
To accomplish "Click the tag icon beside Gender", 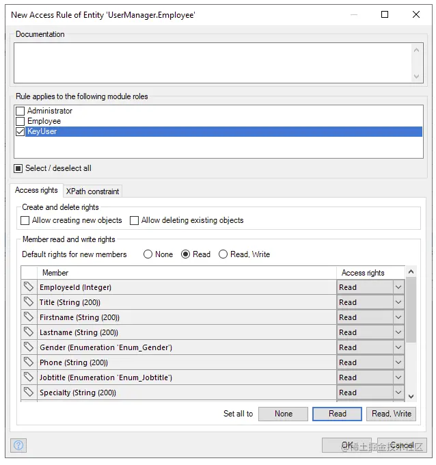I will (29, 347).
